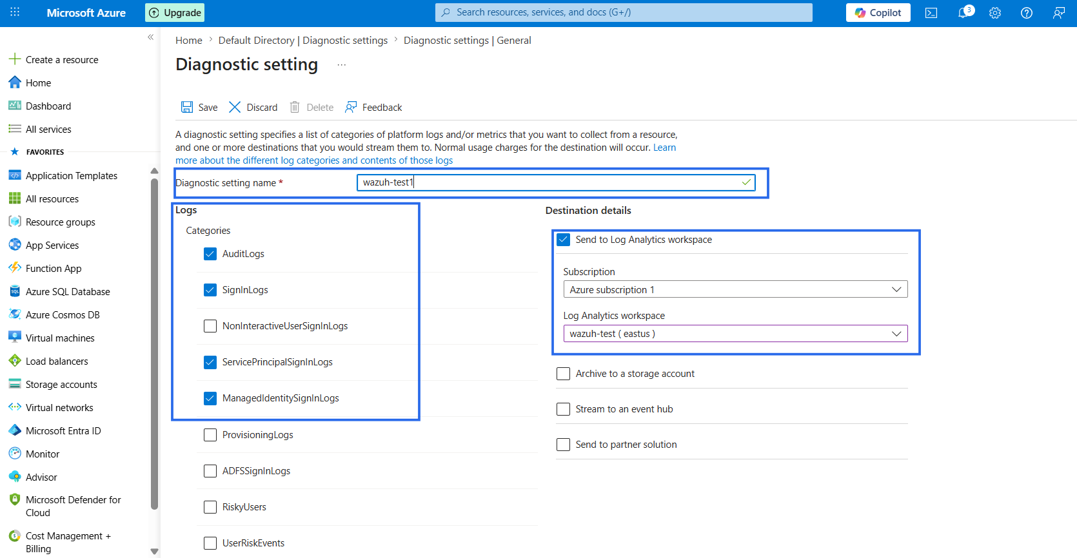Click the Load balancers diamond icon
This screenshot has height=558, width=1077.
point(15,361)
